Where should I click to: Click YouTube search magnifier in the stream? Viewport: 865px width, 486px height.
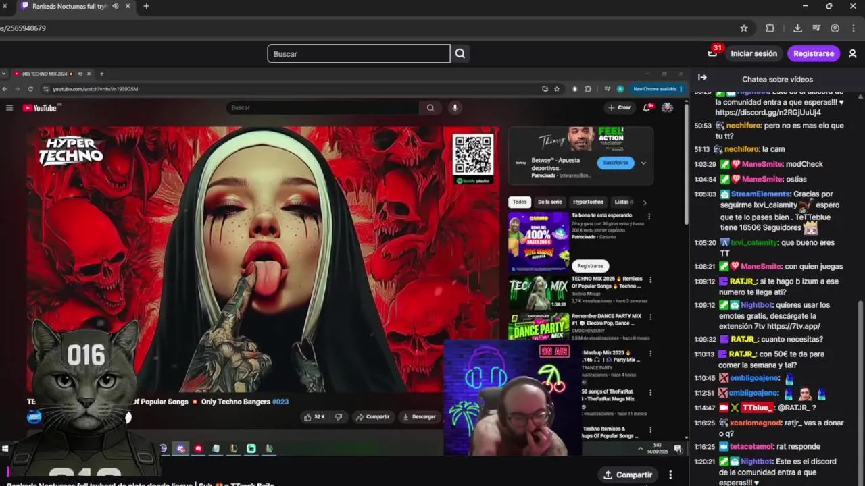[430, 107]
